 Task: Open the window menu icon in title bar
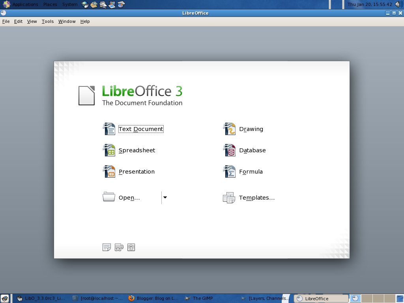click(3, 13)
